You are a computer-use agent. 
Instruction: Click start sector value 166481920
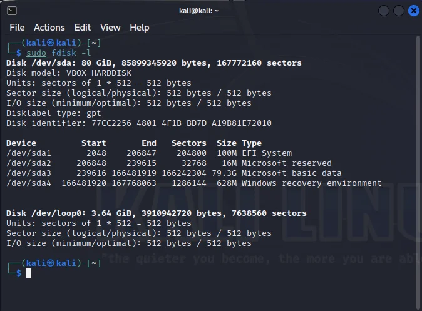point(84,183)
